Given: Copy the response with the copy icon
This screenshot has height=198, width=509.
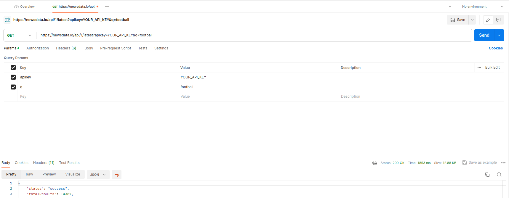Looking at the screenshot, I should (487, 175).
